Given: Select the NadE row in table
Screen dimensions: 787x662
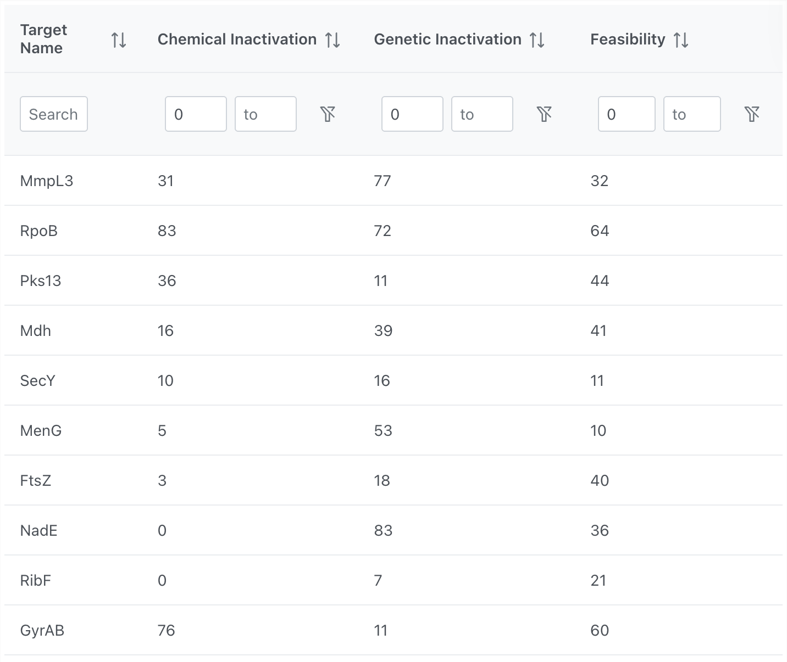Looking at the screenshot, I should point(39,531).
